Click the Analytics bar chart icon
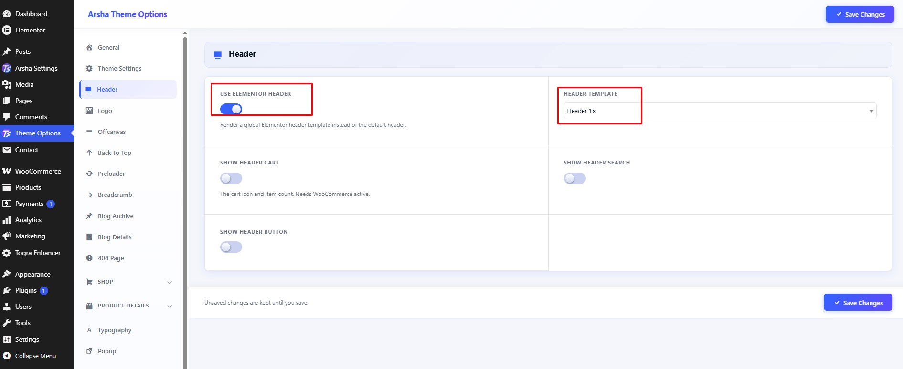The width and height of the screenshot is (903, 369). click(7, 220)
